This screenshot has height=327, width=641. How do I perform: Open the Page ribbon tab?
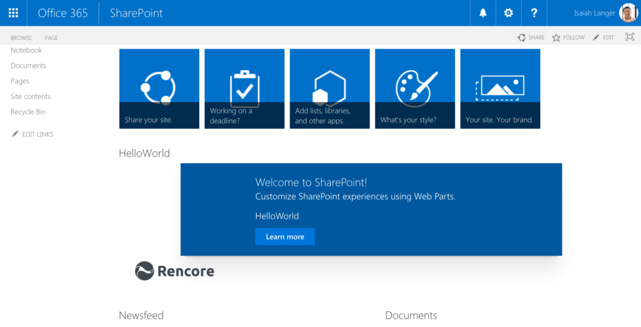(x=51, y=38)
